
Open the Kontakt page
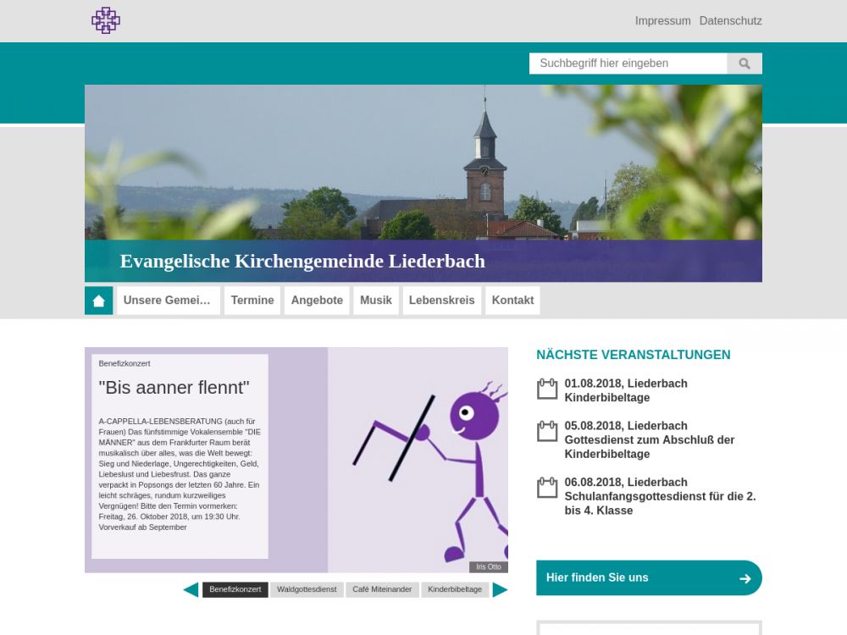(512, 301)
